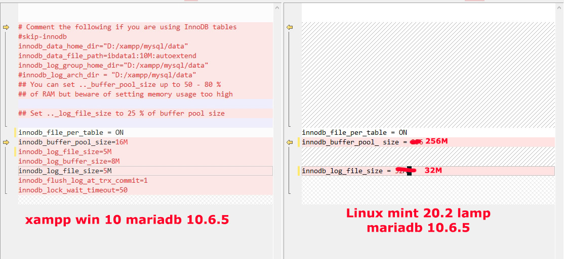Screen dimensions: 564x259
Task: Click the merge arrow beside innodb_buffer_pool_size=16M
Action: click(6, 142)
